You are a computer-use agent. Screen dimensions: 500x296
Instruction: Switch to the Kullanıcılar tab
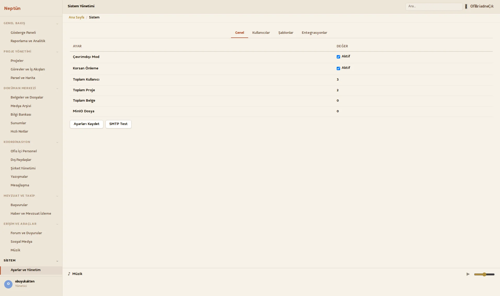coord(261,33)
